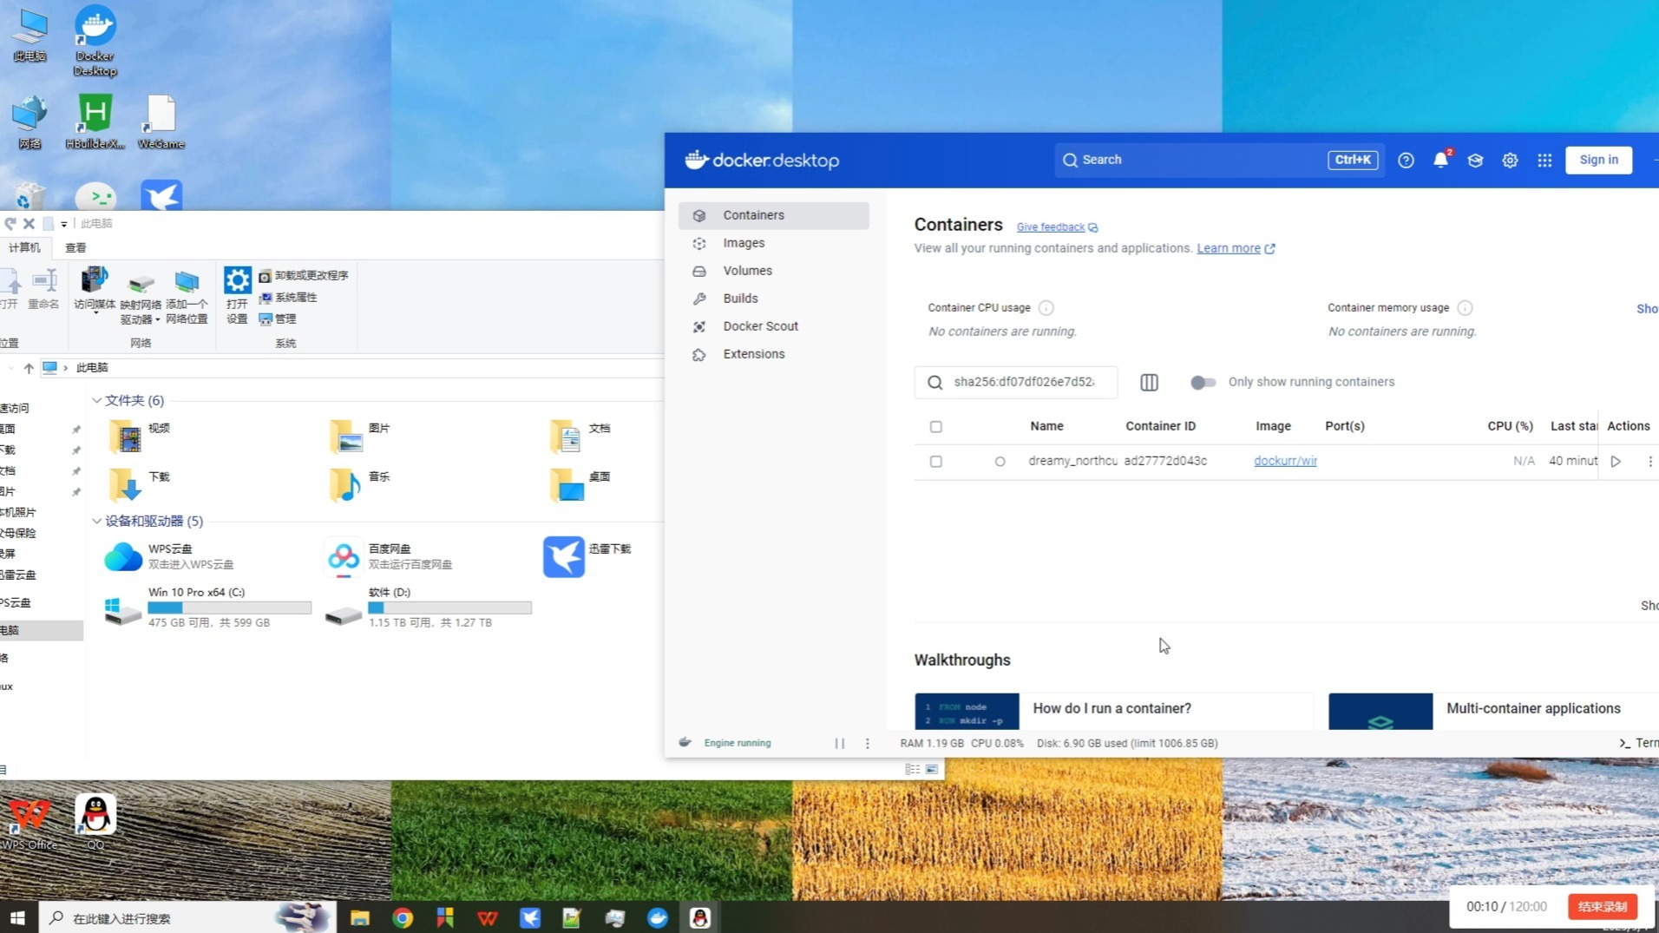1659x933 pixels.
Task: Go to Docker Scout in the sidebar
Action: [773, 326]
